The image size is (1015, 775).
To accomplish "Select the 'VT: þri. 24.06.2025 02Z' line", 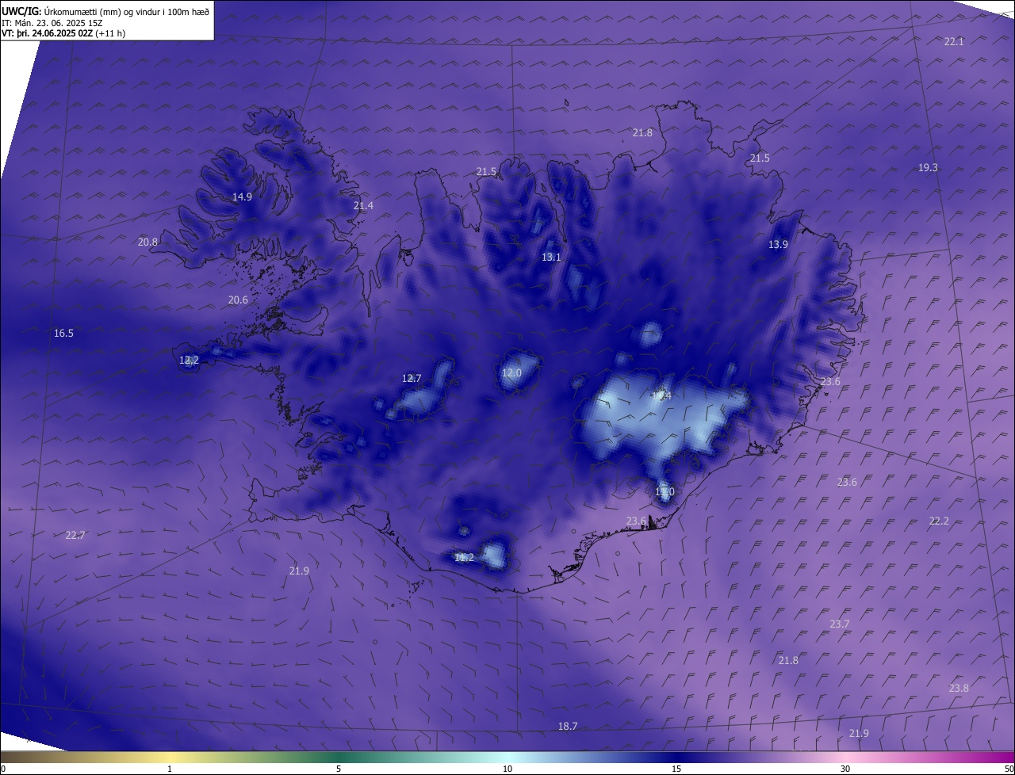I will (47, 33).
